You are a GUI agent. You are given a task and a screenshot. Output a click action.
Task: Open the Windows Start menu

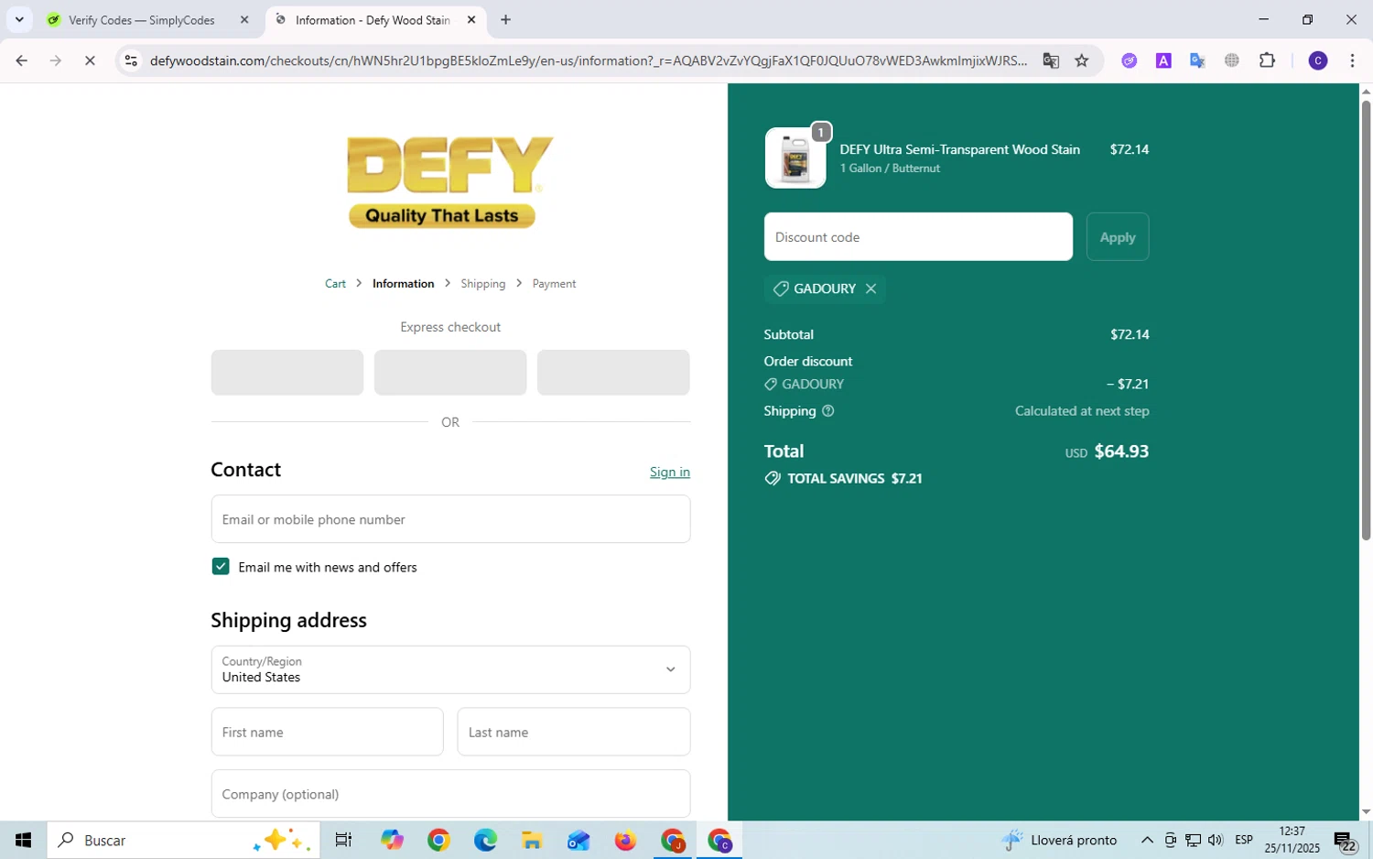coord(24,840)
